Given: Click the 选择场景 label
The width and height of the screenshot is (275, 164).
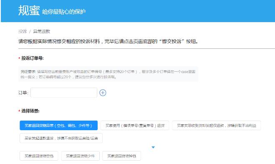Looking at the screenshot, I should tap(30, 111).
